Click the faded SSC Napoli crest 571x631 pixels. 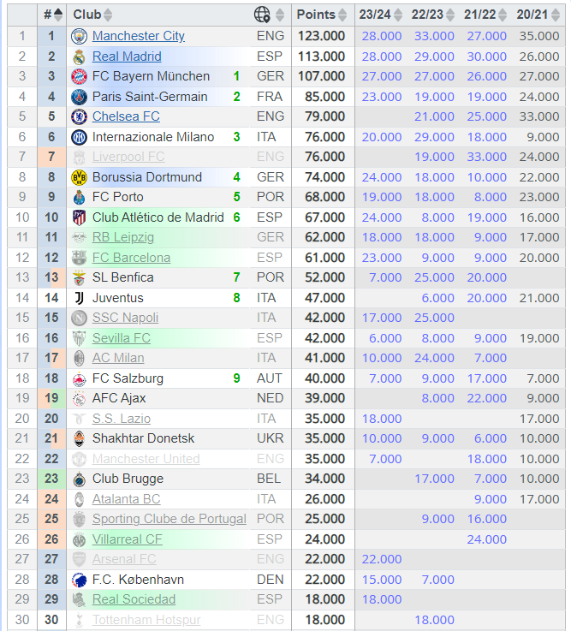coord(79,318)
